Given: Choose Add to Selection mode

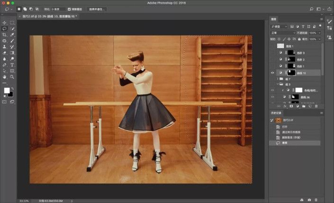Looking at the screenshot, I should tap(25, 9).
